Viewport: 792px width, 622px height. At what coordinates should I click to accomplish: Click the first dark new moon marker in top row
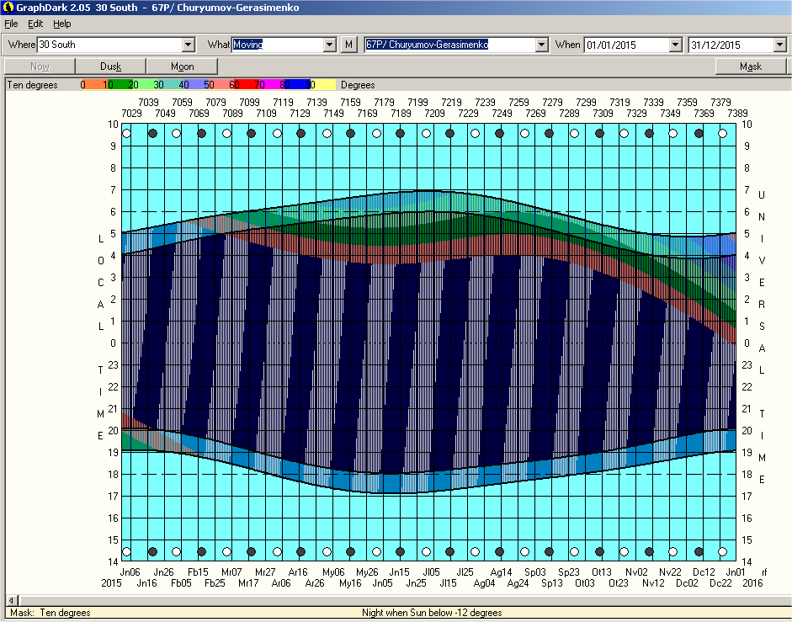(x=152, y=133)
